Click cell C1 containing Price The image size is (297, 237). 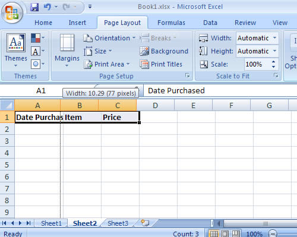(120, 117)
